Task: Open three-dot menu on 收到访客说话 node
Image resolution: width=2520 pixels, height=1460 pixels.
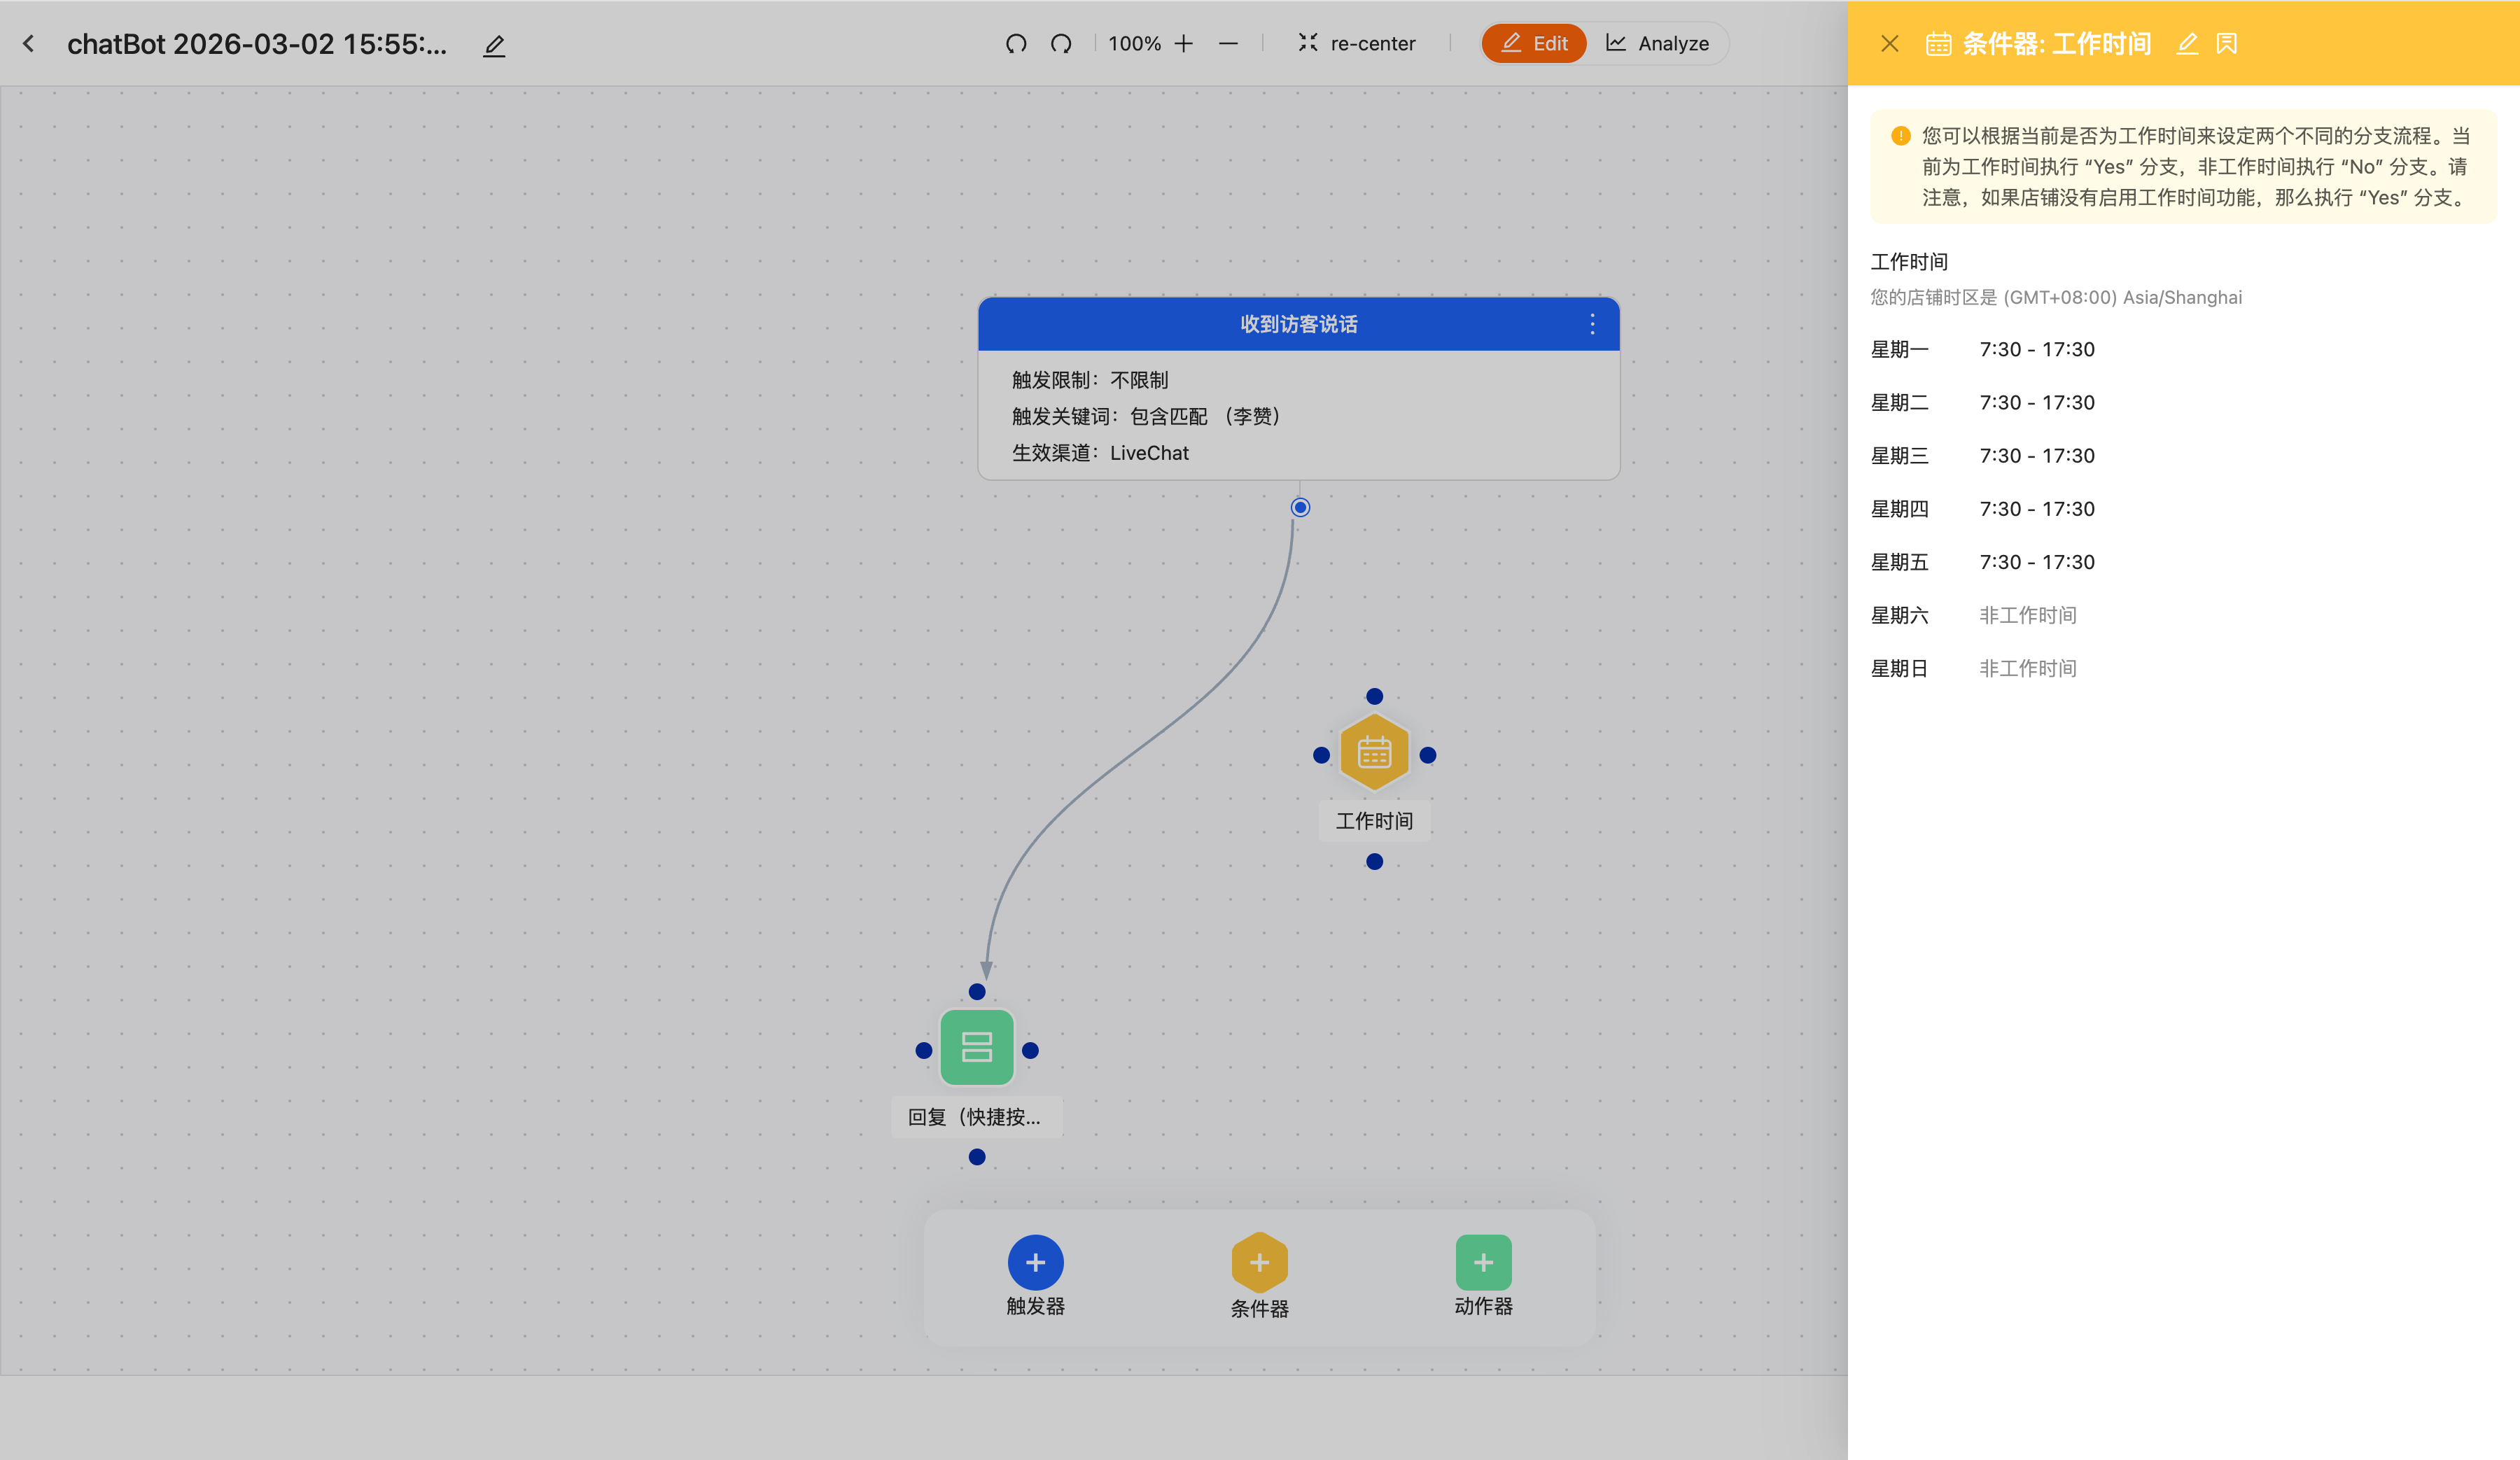Action: tap(1592, 324)
